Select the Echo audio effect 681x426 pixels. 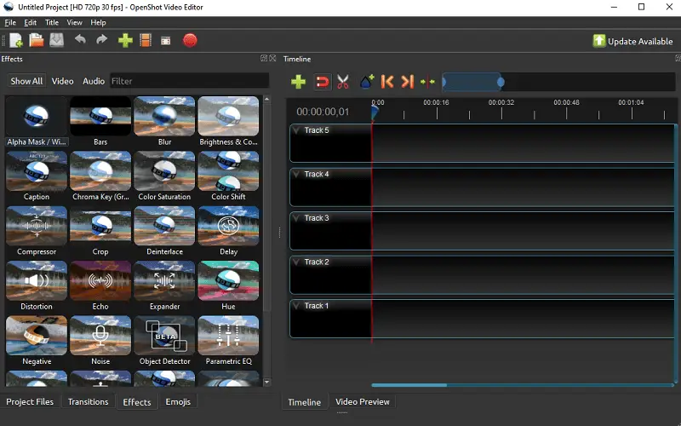tap(100, 285)
